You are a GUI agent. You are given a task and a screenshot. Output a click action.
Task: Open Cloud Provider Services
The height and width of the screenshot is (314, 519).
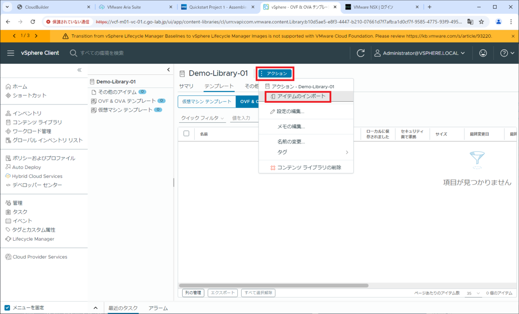tap(36, 257)
